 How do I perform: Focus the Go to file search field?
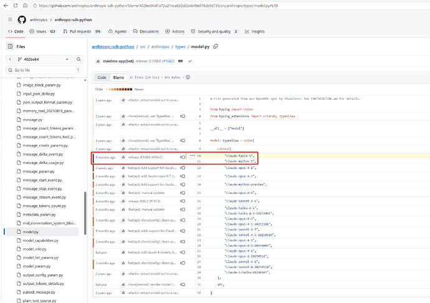(44, 70)
